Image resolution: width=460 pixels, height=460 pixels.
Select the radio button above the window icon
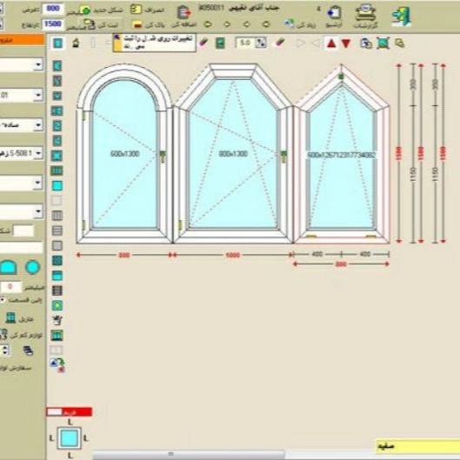(x=3, y=300)
